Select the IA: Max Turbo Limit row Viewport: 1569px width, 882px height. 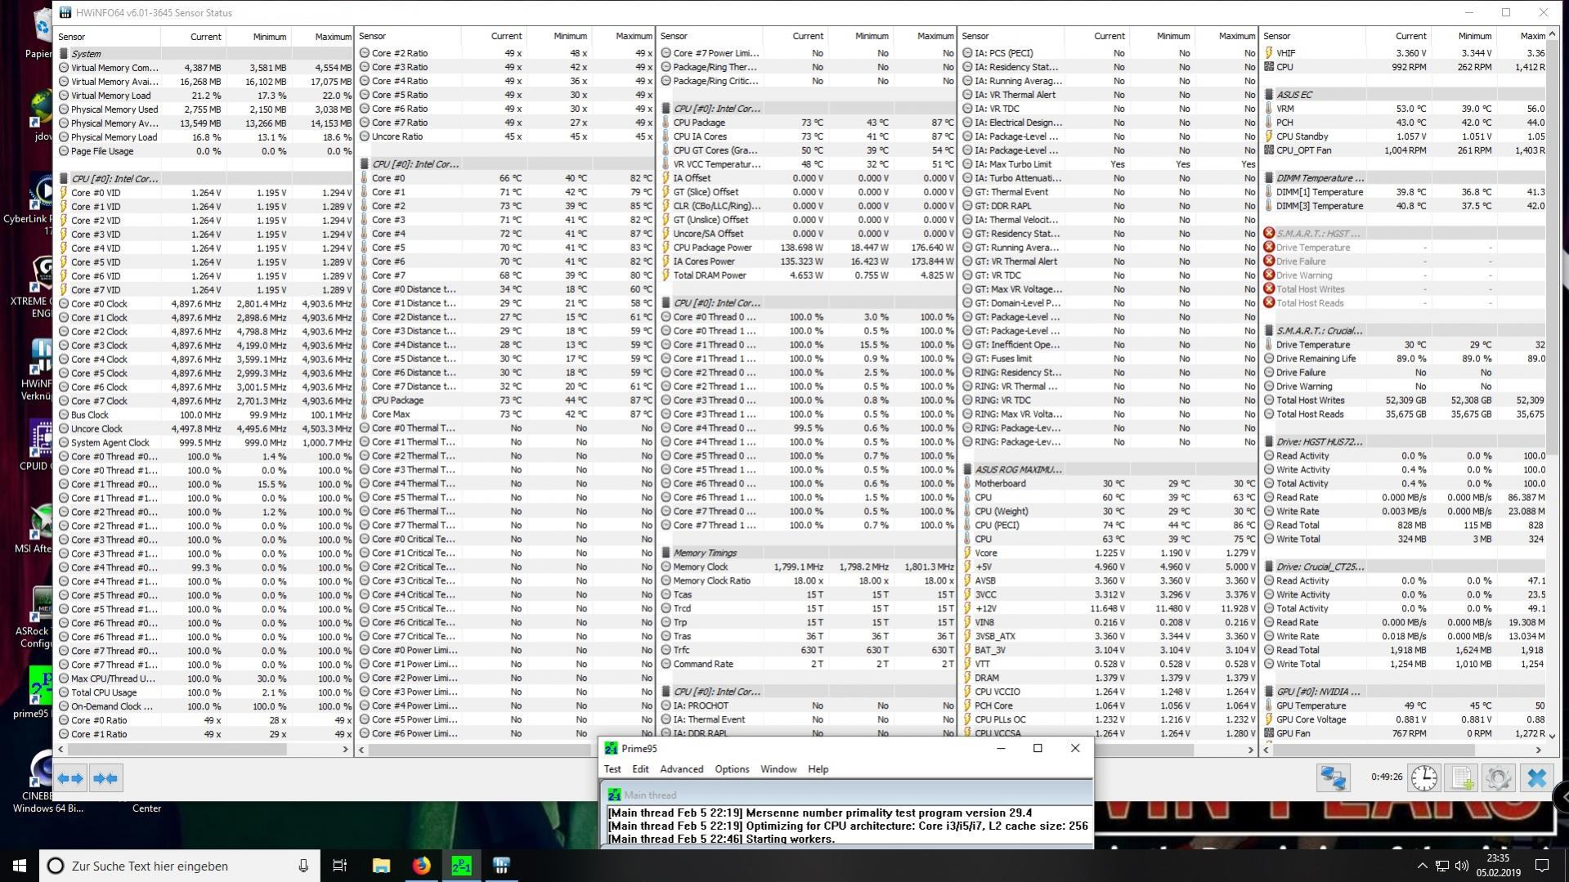(x=1109, y=164)
